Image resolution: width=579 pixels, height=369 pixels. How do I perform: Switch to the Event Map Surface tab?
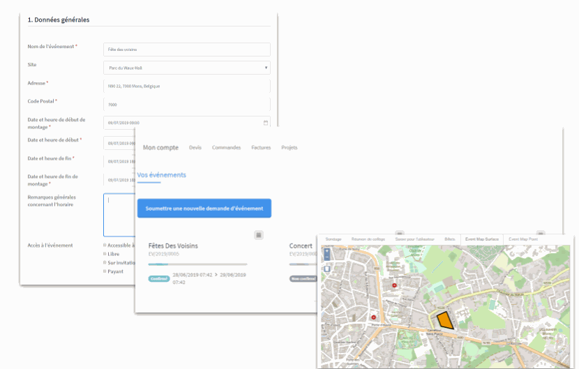tap(482, 239)
